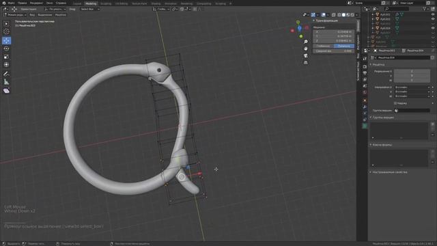Click the Blender logo menu icon
This screenshot has width=437, height=246.
point(4,3)
